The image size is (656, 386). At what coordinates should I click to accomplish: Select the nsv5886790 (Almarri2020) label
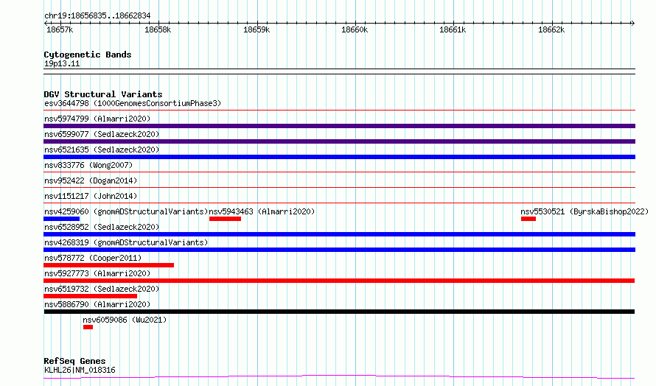pos(97,304)
